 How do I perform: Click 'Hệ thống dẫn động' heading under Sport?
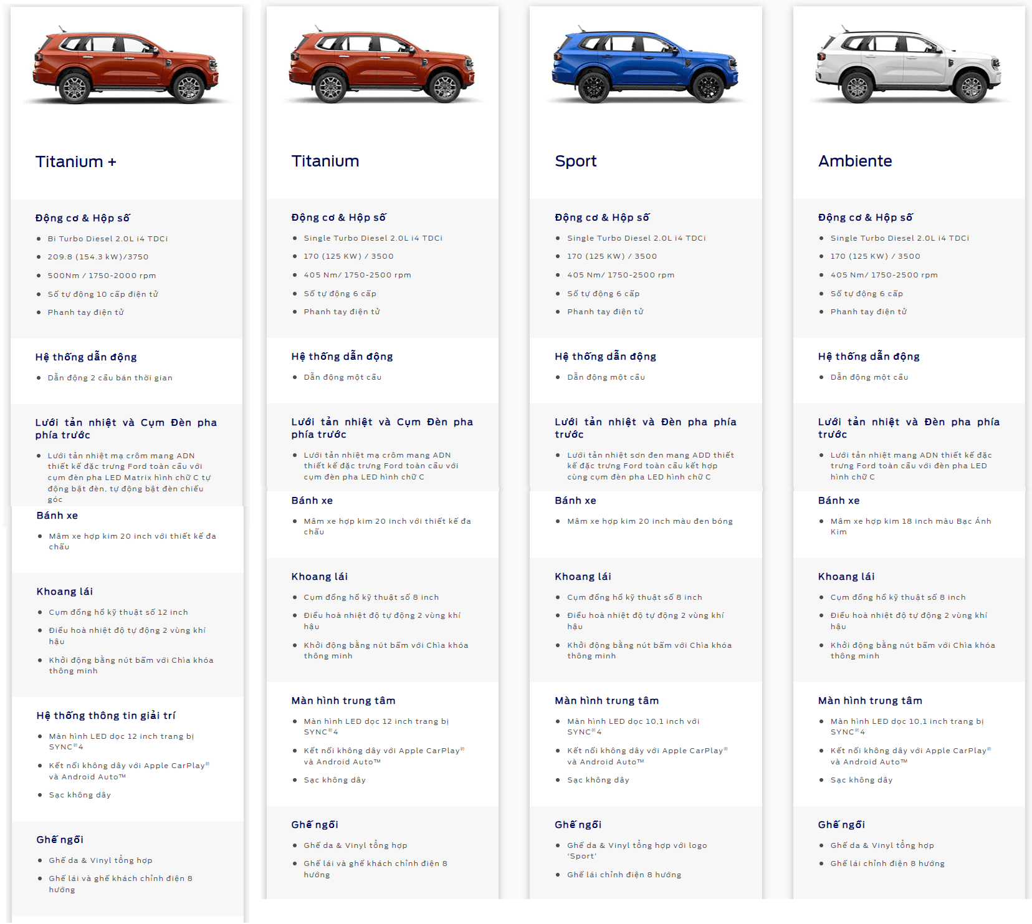[x=606, y=356]
